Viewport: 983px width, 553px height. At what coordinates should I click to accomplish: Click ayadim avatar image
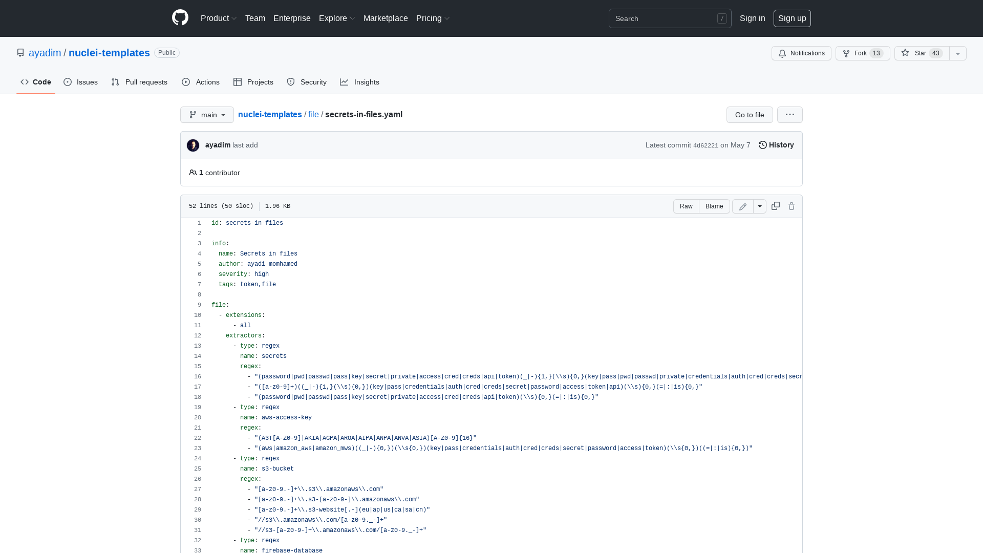pos(193,145)
